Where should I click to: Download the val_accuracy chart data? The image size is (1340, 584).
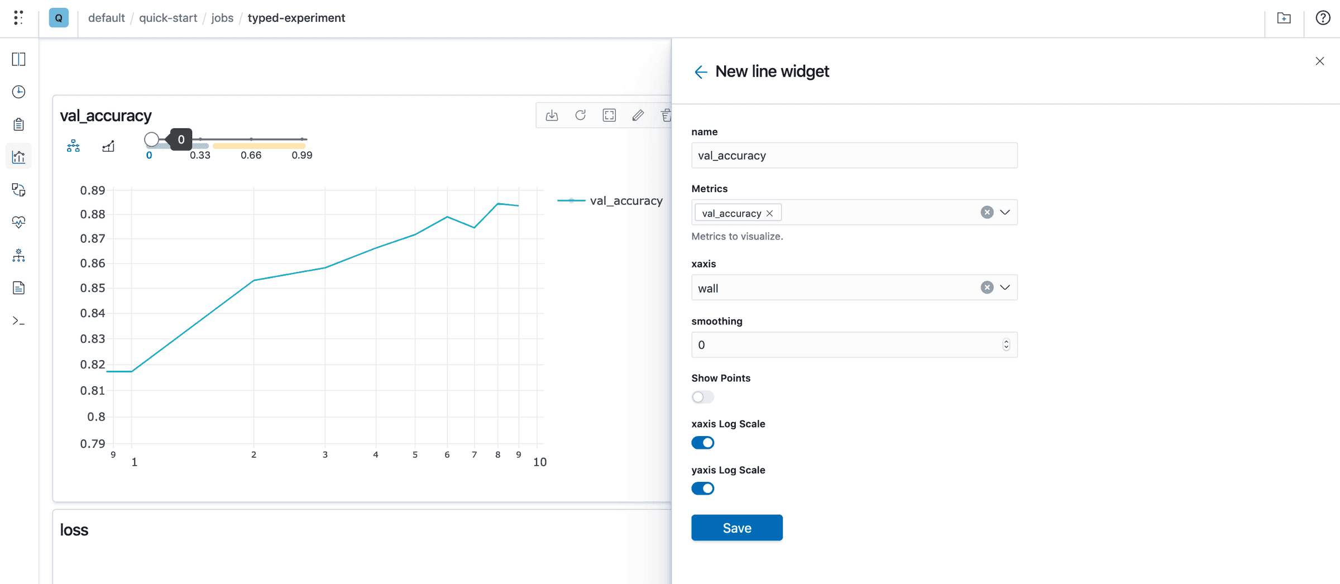coord(552,116)
